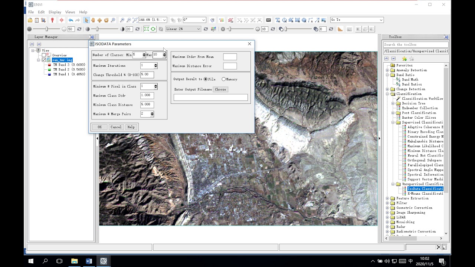Toggle the Overview layer checkbox
The height and width of the screenshot is (267, 475).
pyautogui.click(x=44, y=55)
